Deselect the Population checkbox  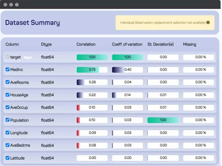(8, 120)
